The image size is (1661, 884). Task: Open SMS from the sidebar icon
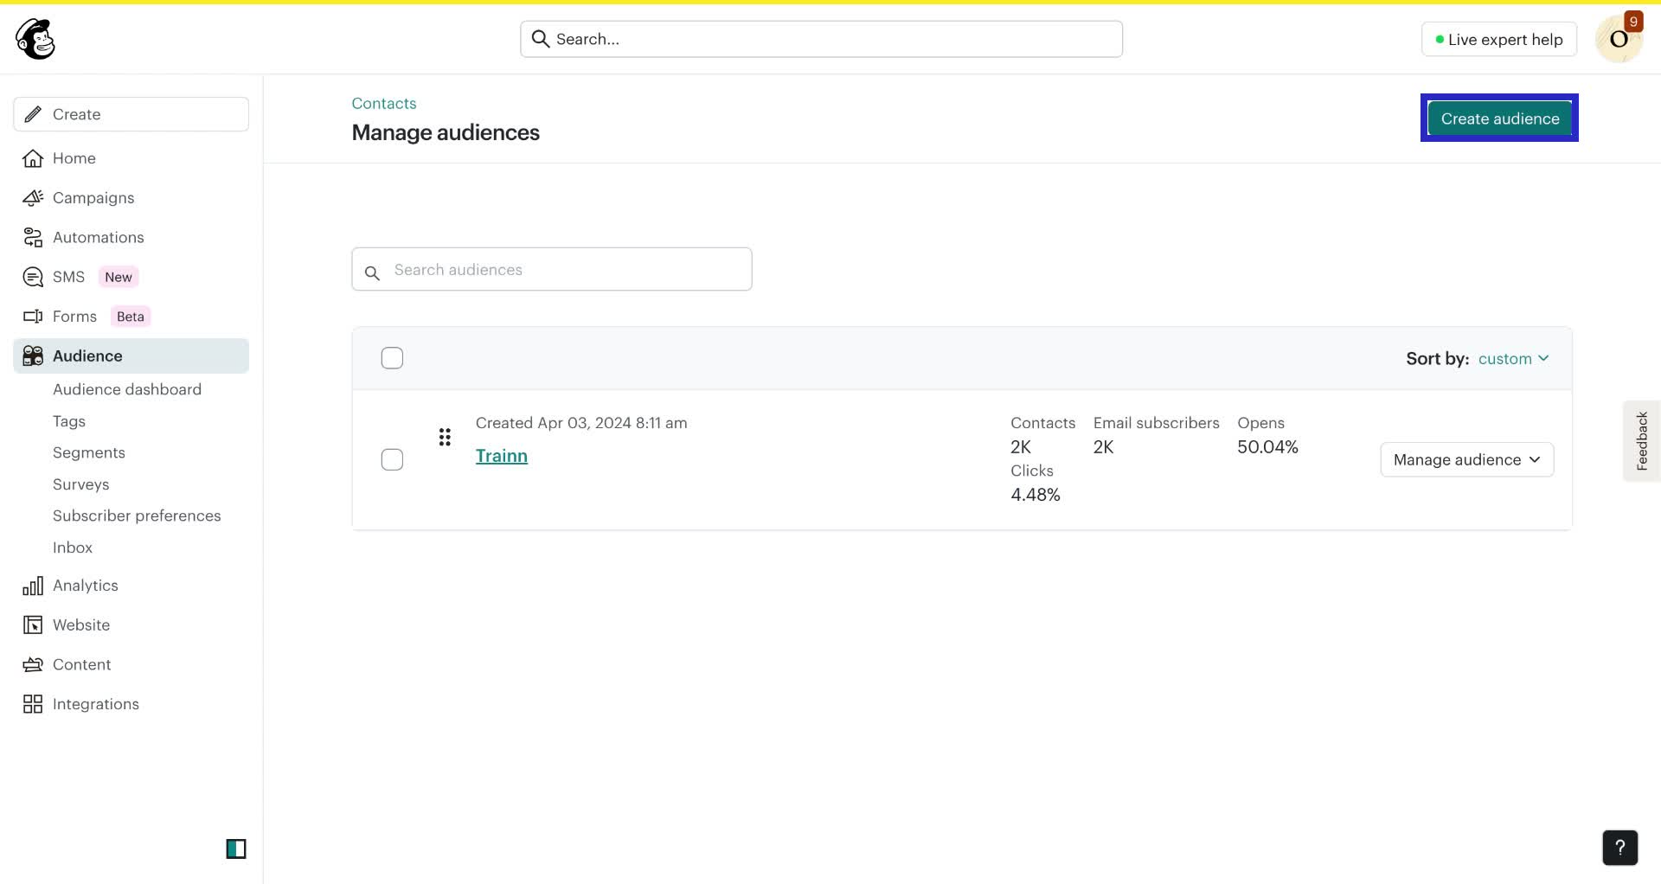32,276
